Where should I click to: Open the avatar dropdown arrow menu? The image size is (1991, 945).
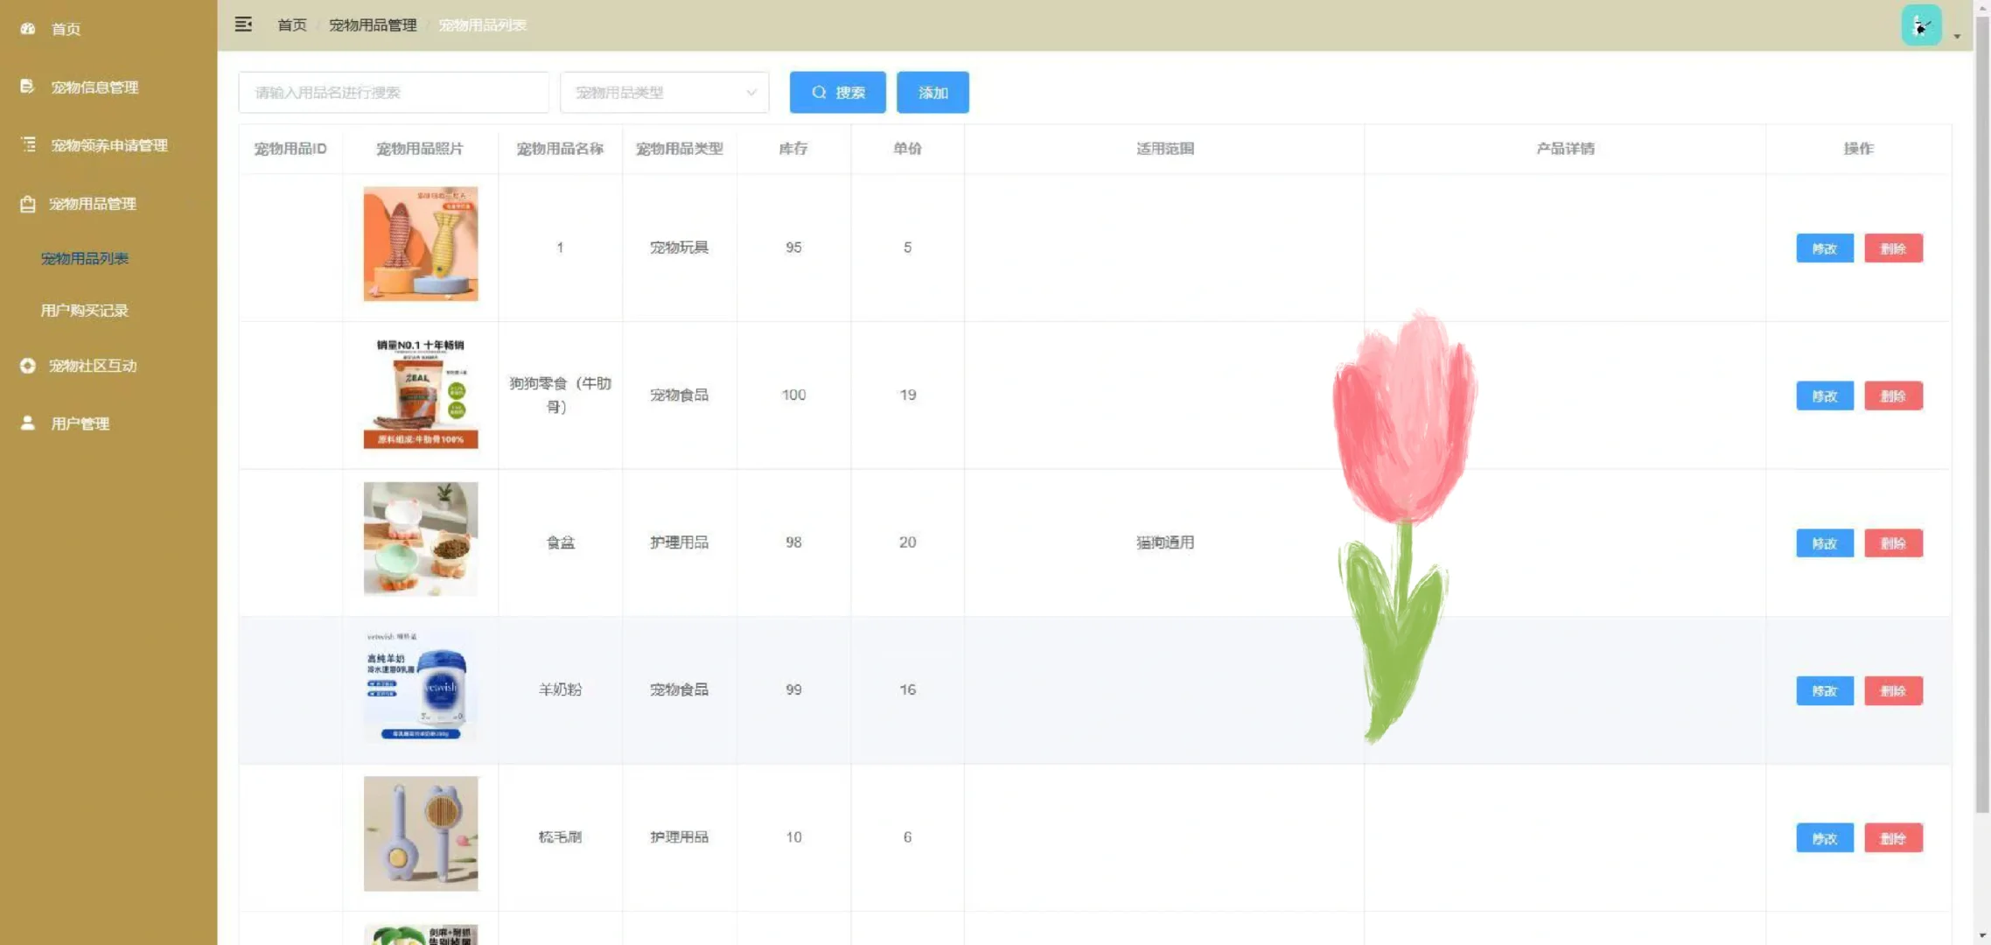point(1957,37)
